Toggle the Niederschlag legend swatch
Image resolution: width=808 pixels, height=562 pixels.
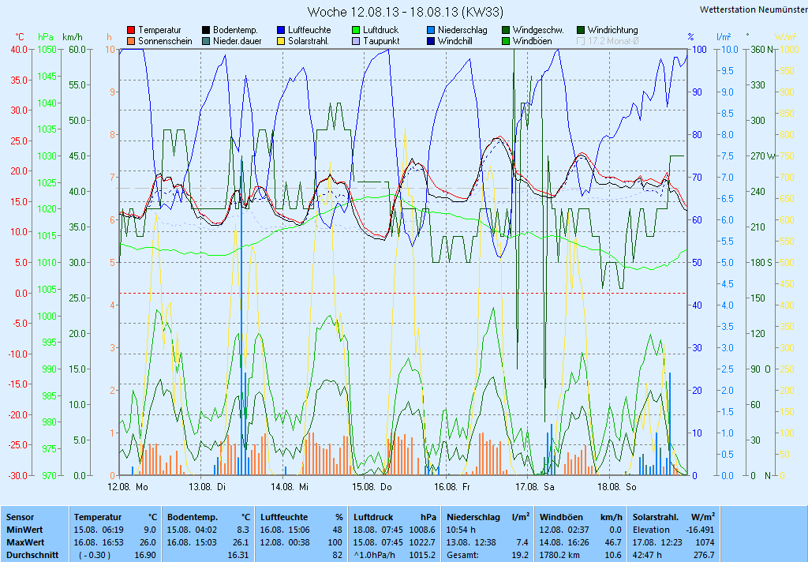(431, 30)
